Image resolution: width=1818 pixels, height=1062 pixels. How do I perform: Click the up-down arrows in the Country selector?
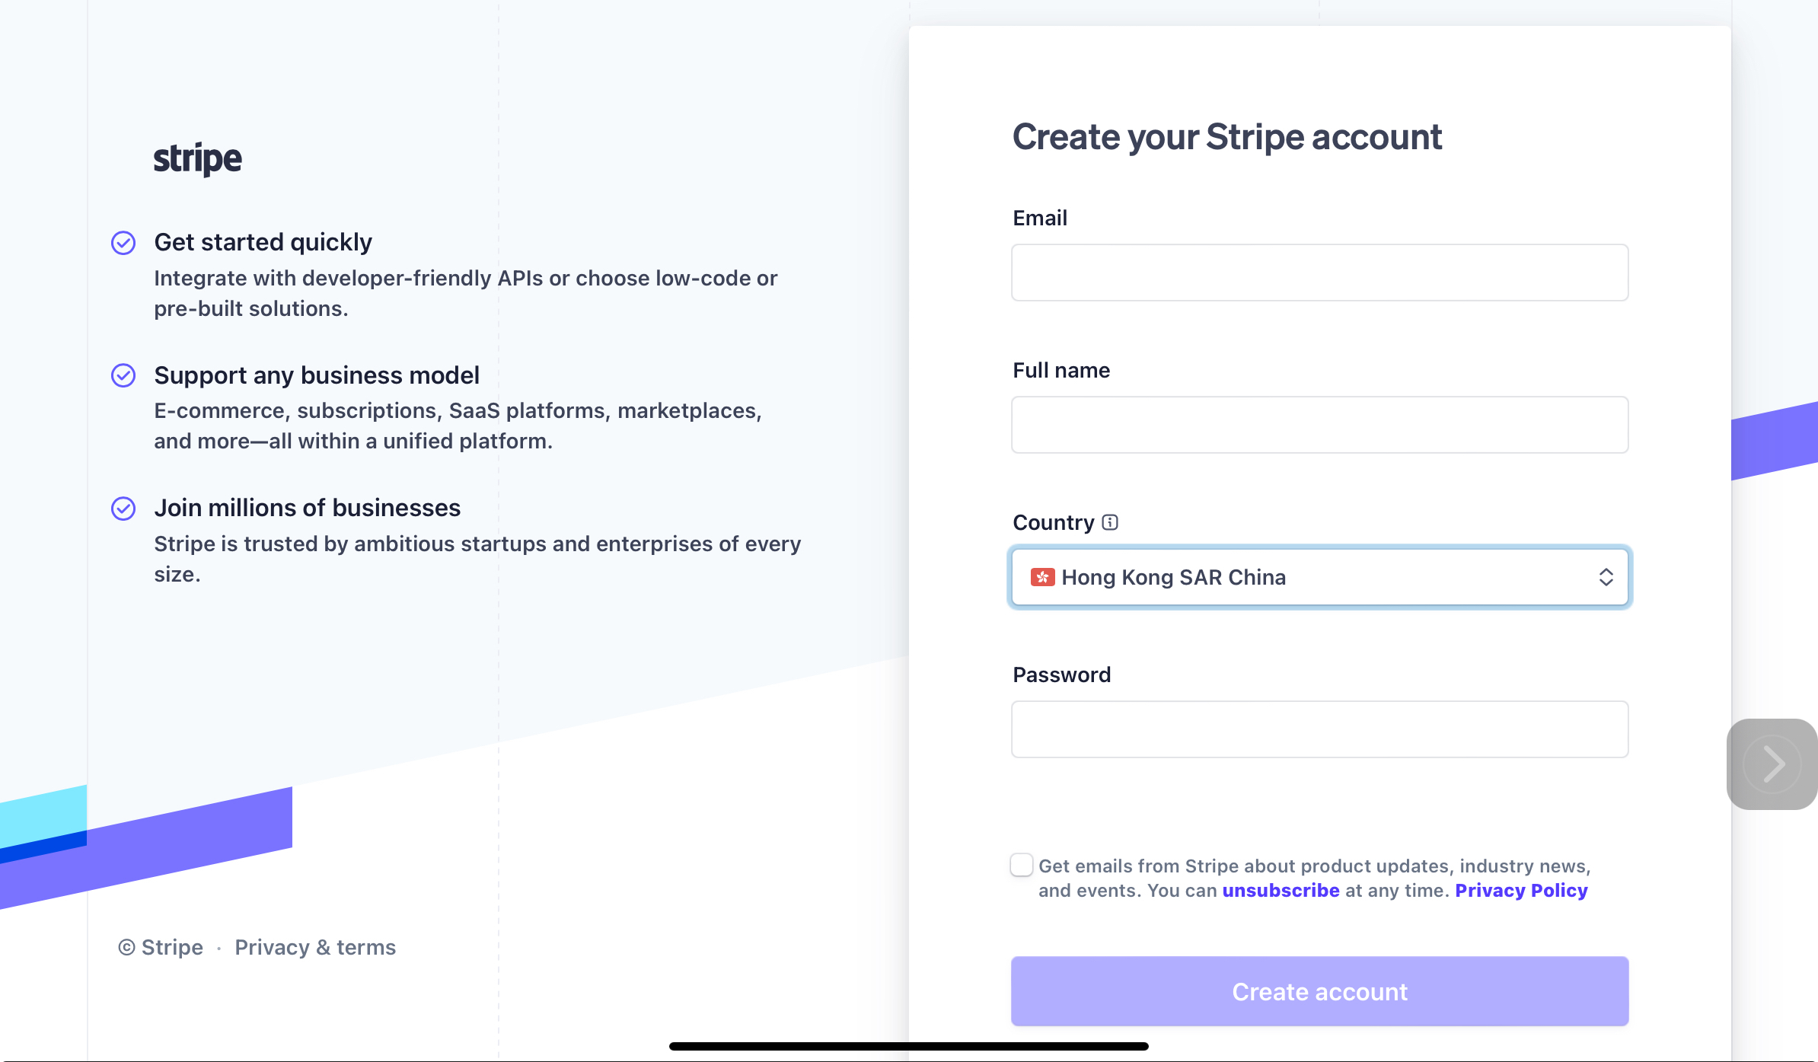point(1606,577)
